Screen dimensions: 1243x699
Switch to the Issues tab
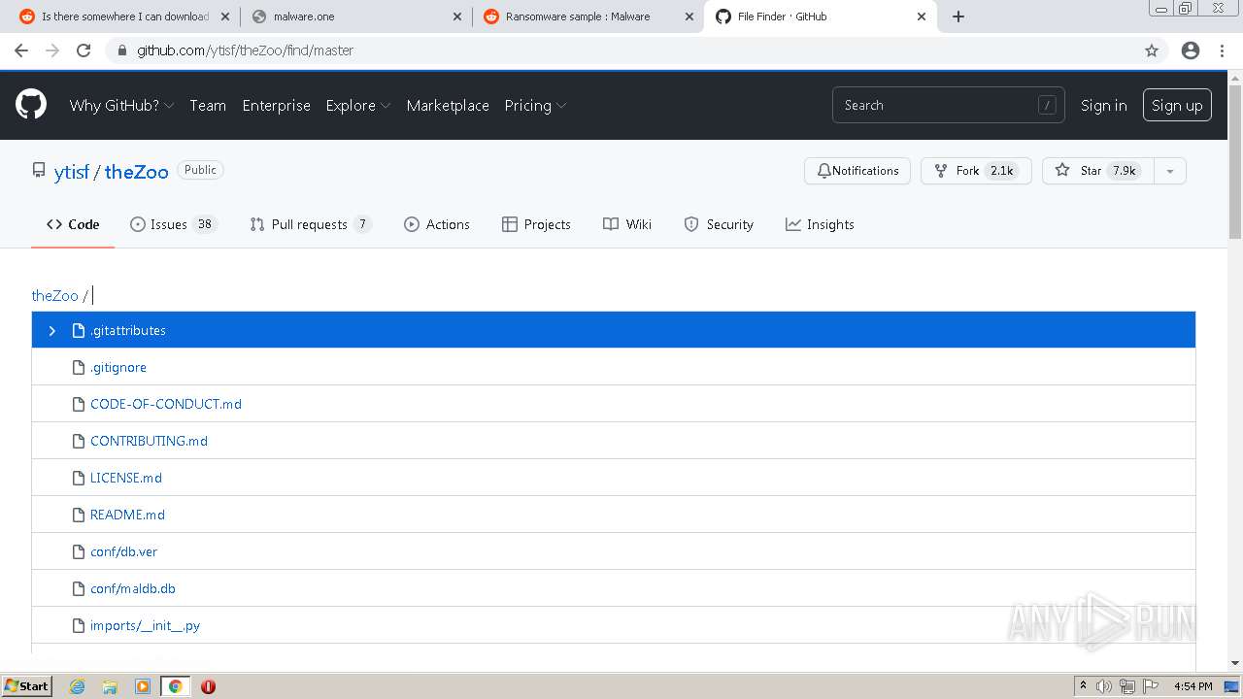pyautogui.click(x=172, y=224)
